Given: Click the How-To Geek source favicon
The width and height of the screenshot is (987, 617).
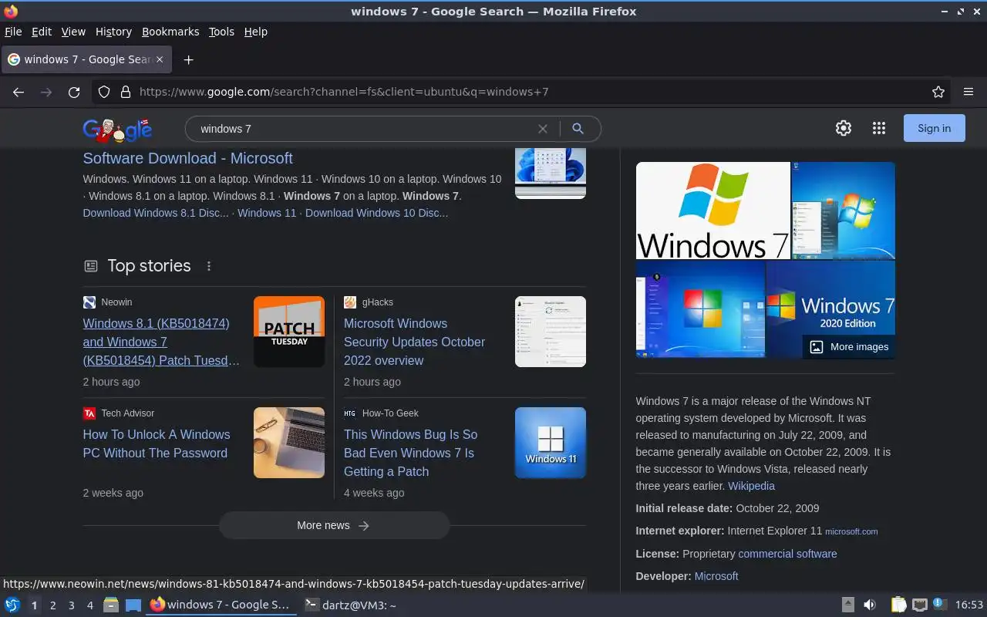Looking at the screenshot, I should coord(350,413).
